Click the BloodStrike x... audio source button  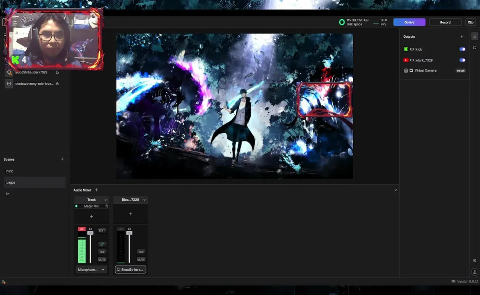[130, 270]
